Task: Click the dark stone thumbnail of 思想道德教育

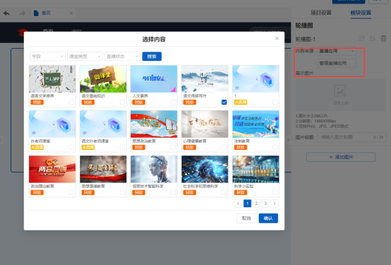Action: click(103, 170)
